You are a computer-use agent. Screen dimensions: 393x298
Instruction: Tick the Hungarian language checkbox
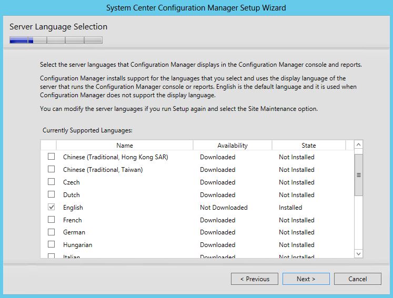point(52,244)
